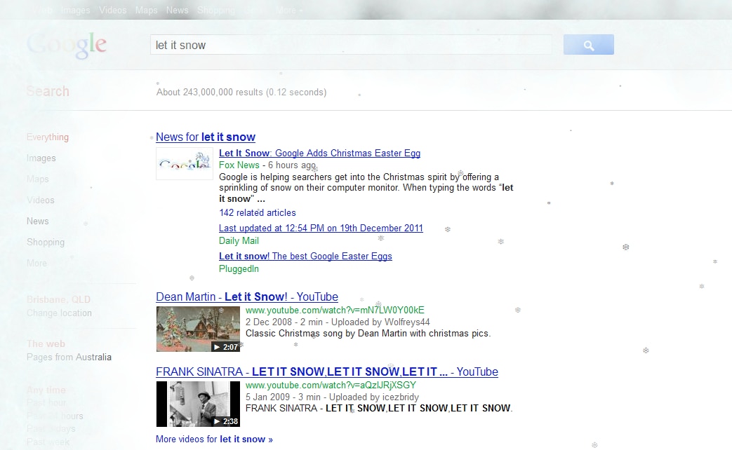This screenshot has height=450, width=732.
Task: Open 'More videos for let it snow »'
Action: point(214,439)
